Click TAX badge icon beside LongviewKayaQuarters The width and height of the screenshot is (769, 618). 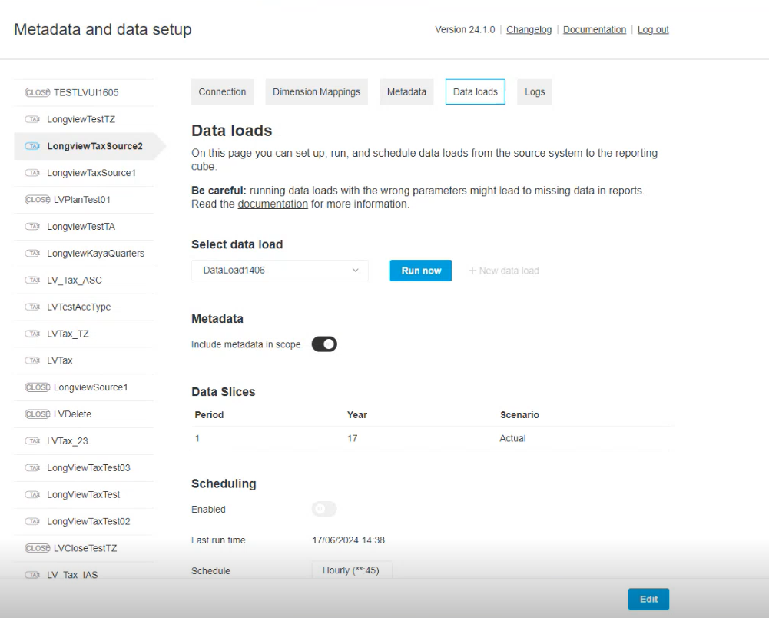(x=33, y=254)
